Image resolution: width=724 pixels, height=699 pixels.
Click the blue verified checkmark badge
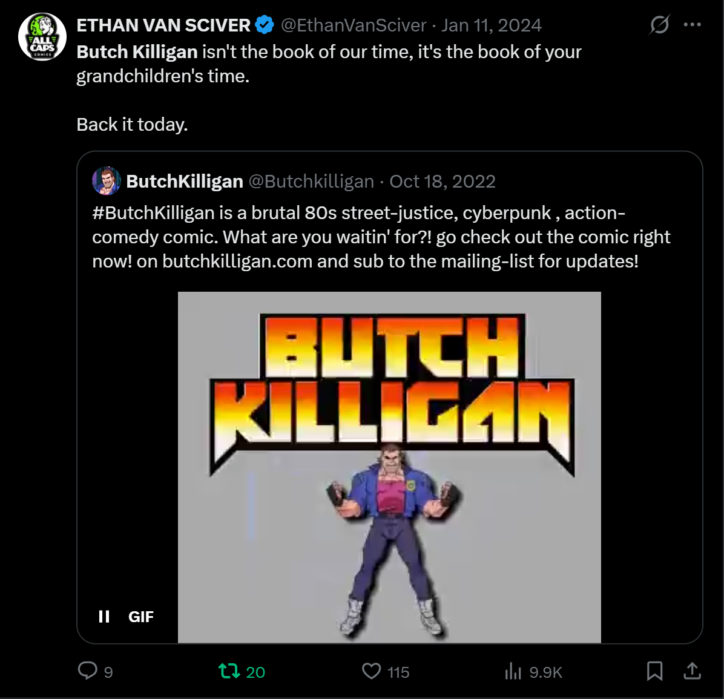pyautogui.click(x=264, y=25)
